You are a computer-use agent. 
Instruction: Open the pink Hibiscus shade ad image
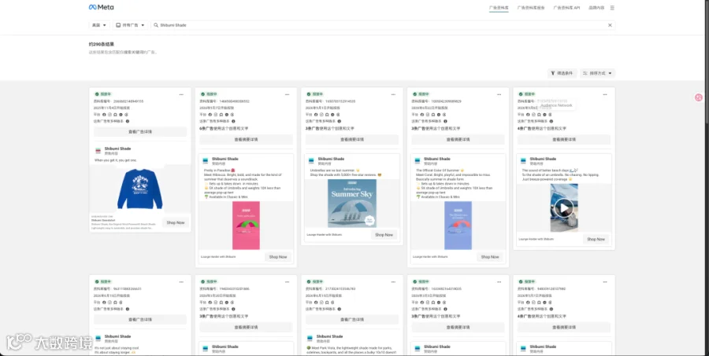pyautogui.click(x=246, y=225)
